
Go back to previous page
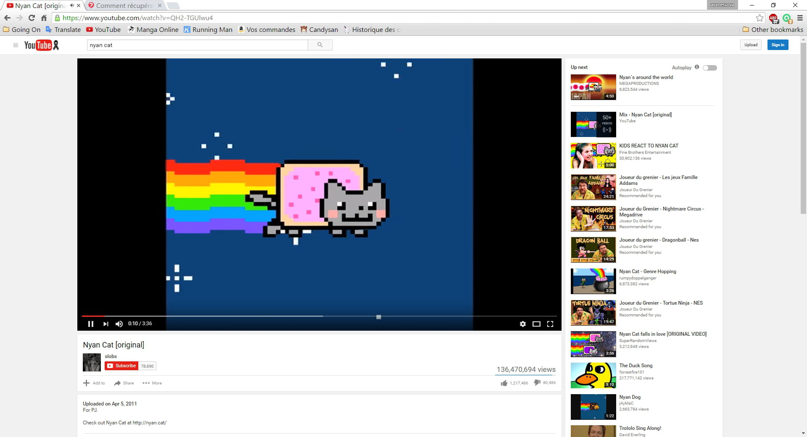tap(7, 18)
